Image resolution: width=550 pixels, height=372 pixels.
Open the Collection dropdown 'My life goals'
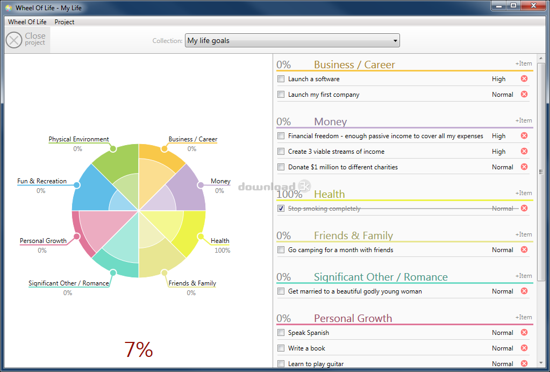[x=292, y=41]
